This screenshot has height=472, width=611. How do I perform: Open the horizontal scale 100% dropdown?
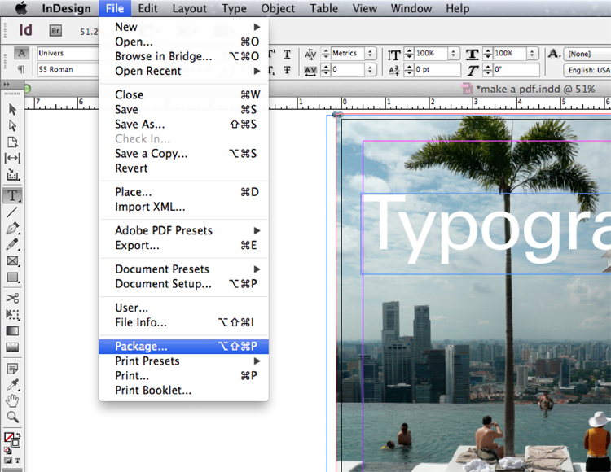click(532, 54)
